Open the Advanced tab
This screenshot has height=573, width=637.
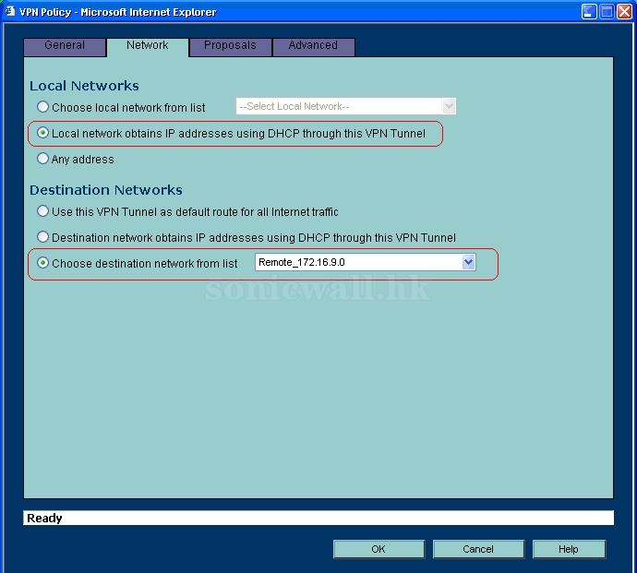click(x=313, y=47)
